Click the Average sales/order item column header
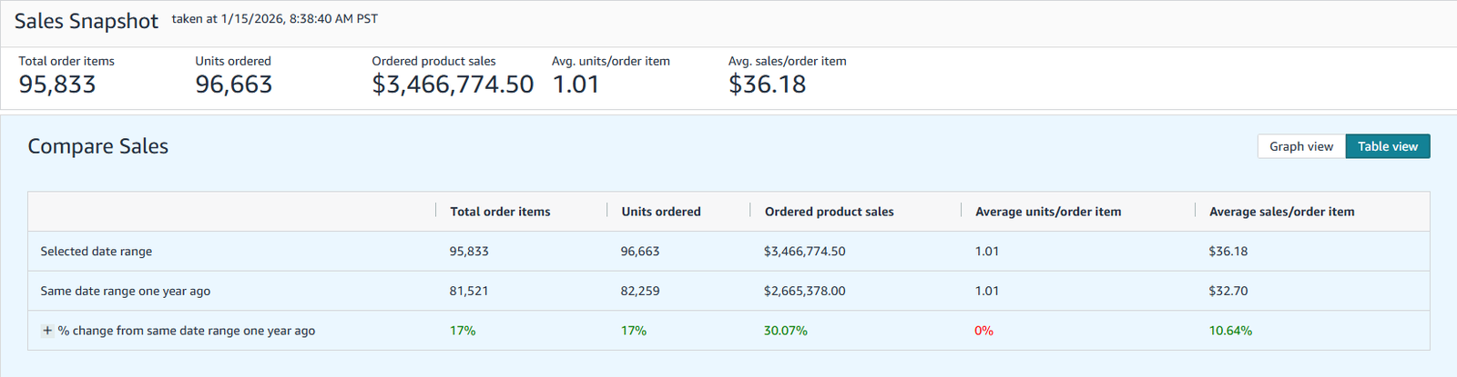 pyautogui.click(x=1281, y=212)
